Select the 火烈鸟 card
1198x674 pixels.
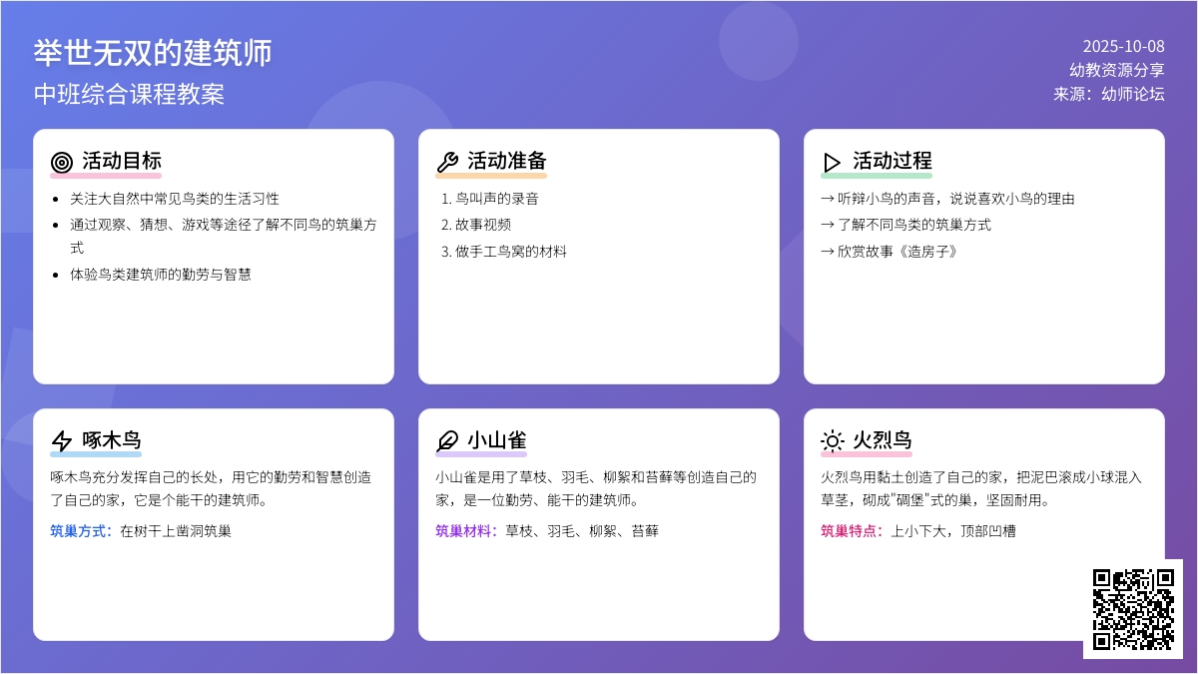click(x=984, y=522)
